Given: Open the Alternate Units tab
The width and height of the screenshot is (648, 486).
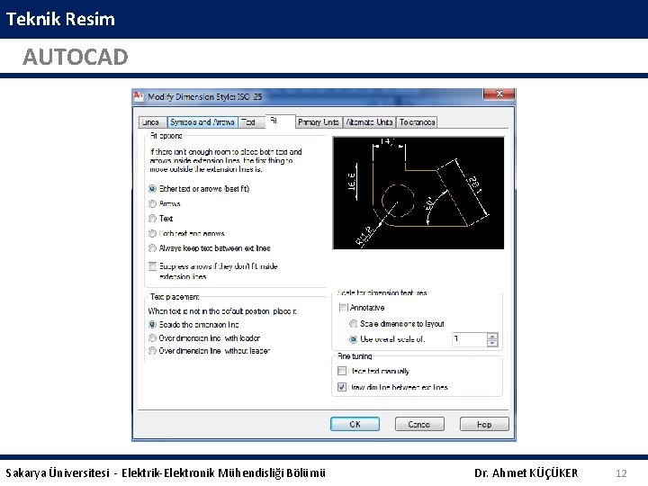Looking at the screenshot, I should pyautogui.click(x=369, y=122).
